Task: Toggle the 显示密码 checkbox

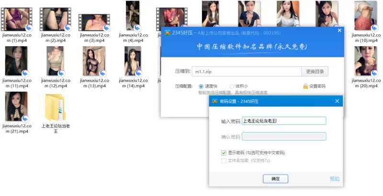Action: click(x=224, y=153)
